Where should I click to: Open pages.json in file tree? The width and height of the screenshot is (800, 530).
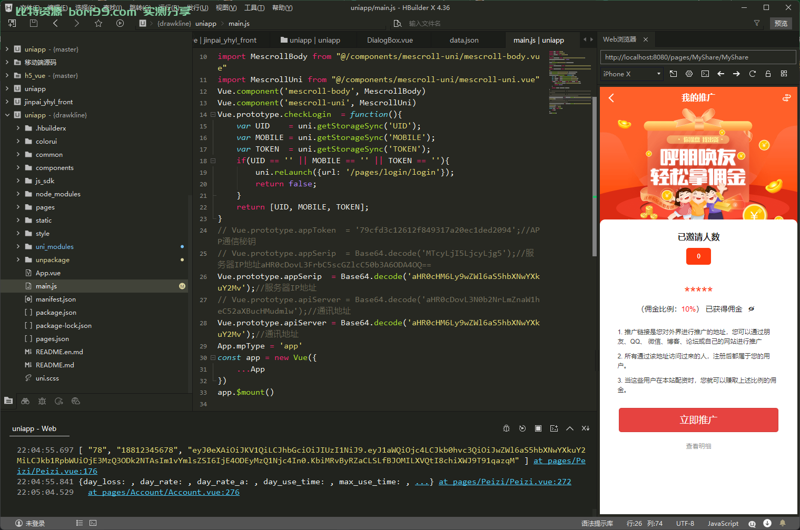(52, 338)
